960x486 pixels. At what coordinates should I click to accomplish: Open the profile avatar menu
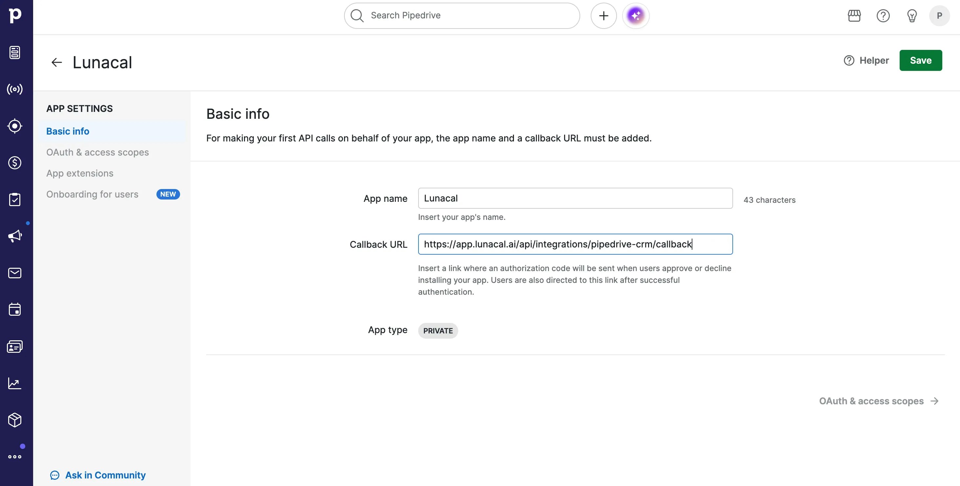[939, 16]
